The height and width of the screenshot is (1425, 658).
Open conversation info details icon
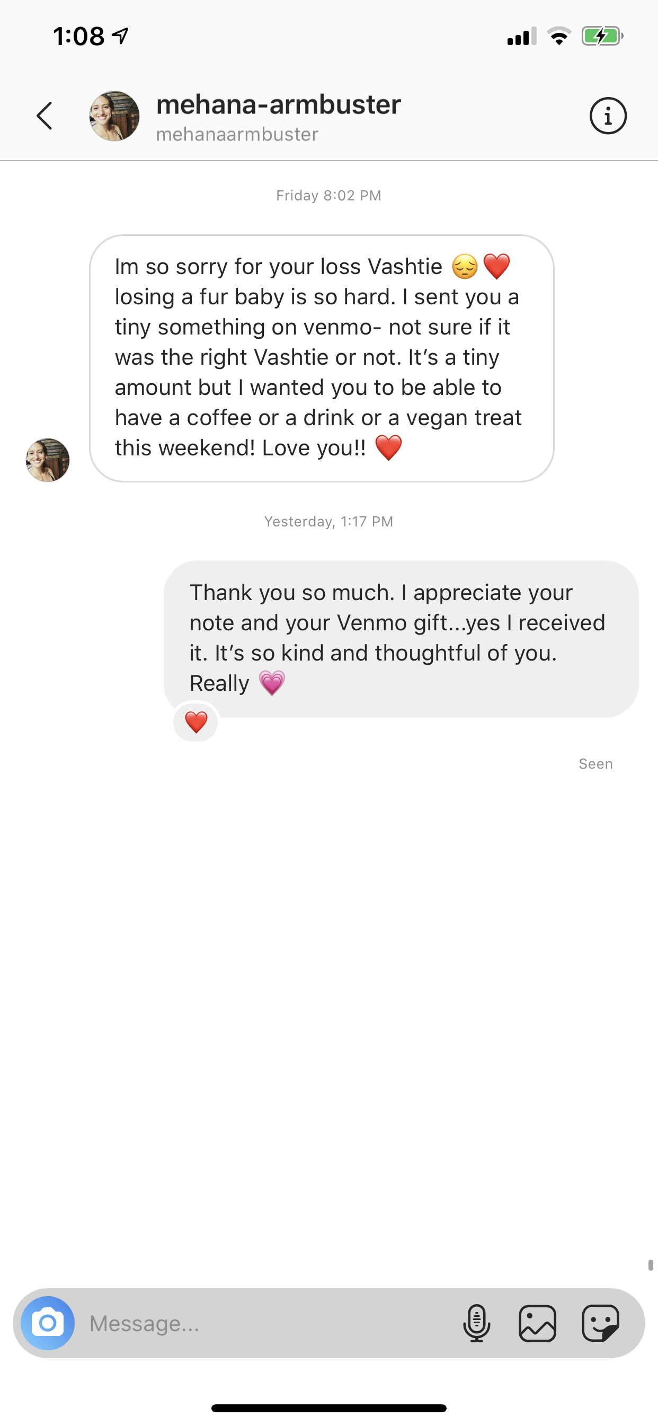608,116
